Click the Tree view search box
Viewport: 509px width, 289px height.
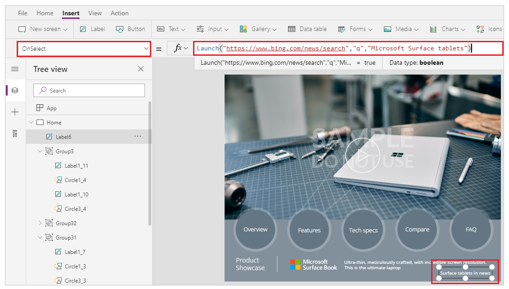[x=89, y=90]
